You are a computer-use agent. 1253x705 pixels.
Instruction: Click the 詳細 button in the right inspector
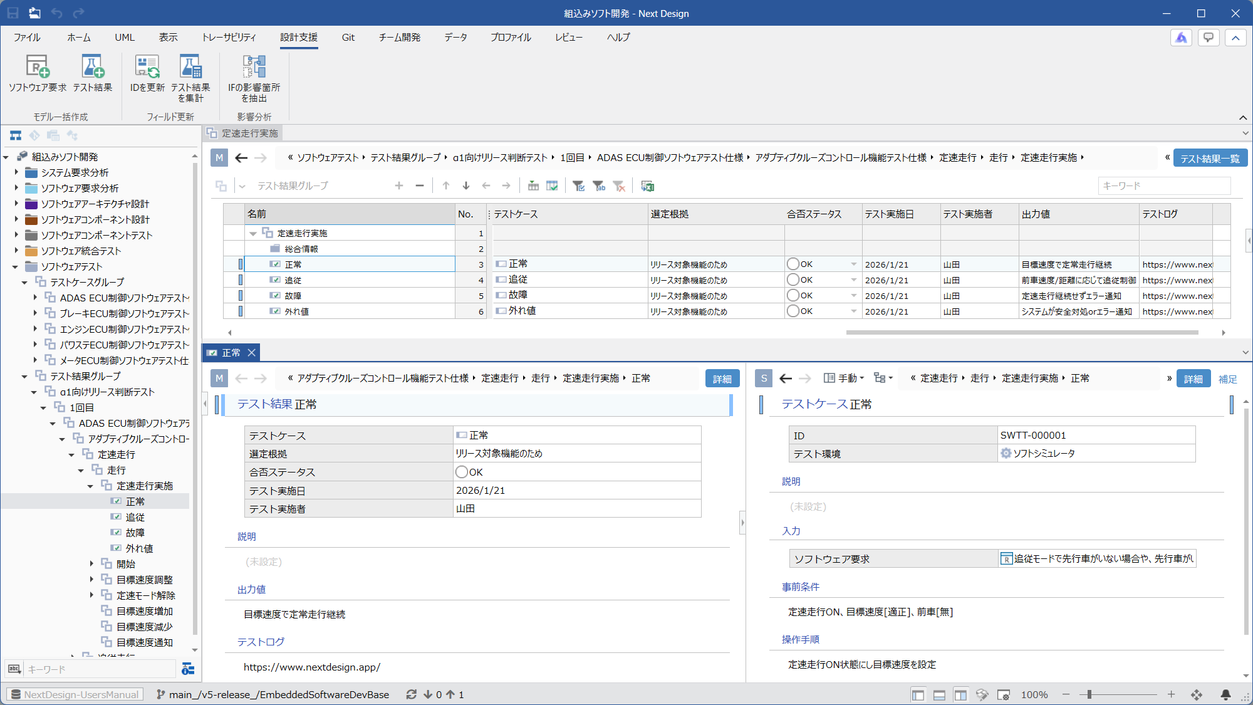pyautogui.click(x=1193, y=379)
